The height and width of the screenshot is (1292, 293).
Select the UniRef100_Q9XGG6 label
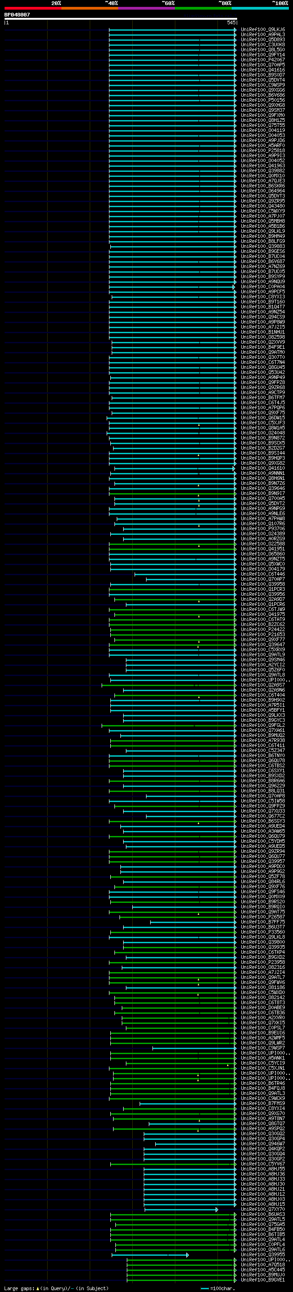(262, 90)
